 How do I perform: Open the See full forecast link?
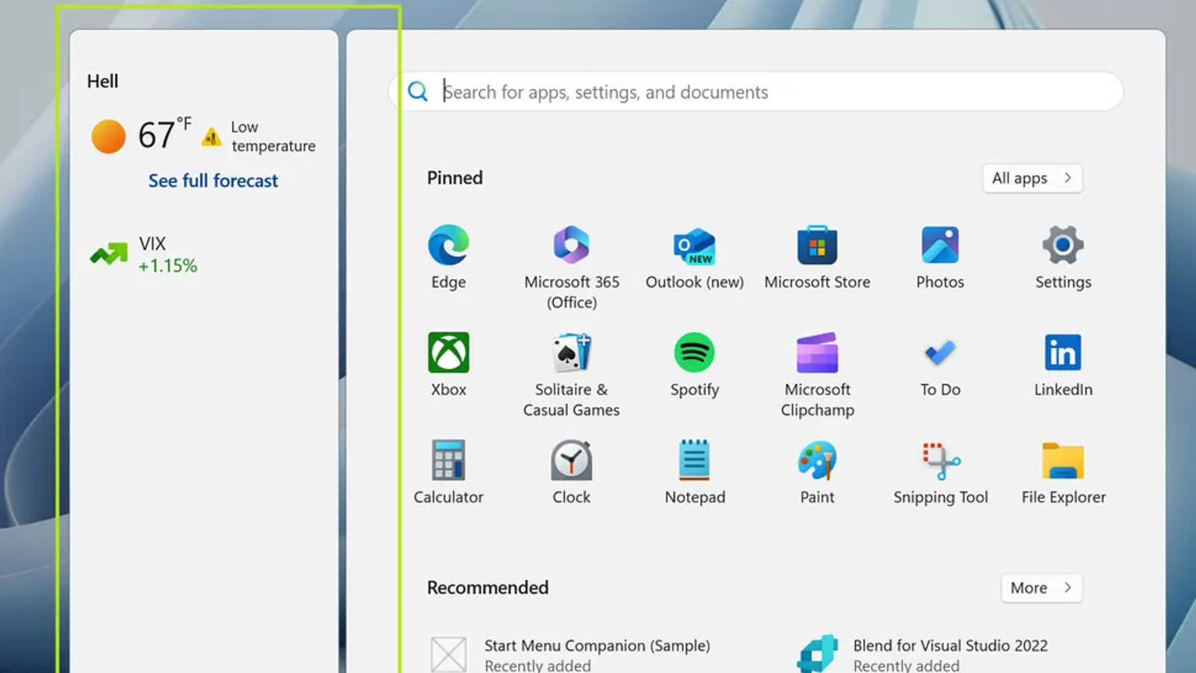(213, 180)
